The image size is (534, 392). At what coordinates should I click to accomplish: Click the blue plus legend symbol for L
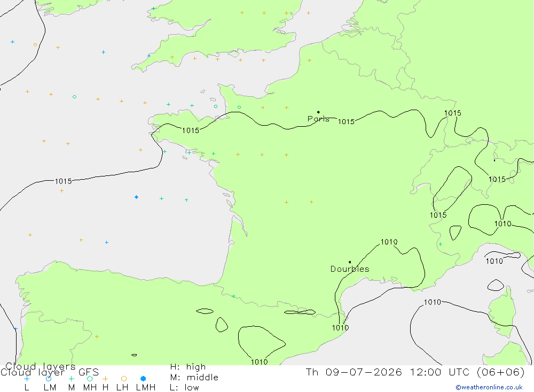pyautogui.click(x=27, y=379)
